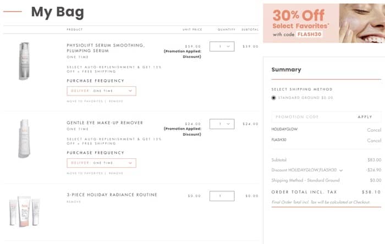
Task: Expand the Discount HOLIDAYGLOW,FLASH30 details chevron
Action: 341,170
